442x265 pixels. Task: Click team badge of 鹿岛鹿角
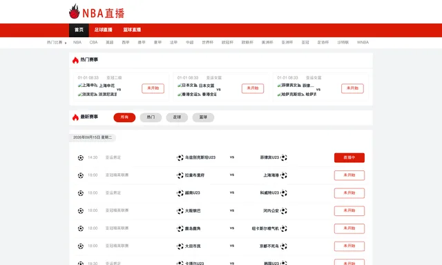point(180,228)
